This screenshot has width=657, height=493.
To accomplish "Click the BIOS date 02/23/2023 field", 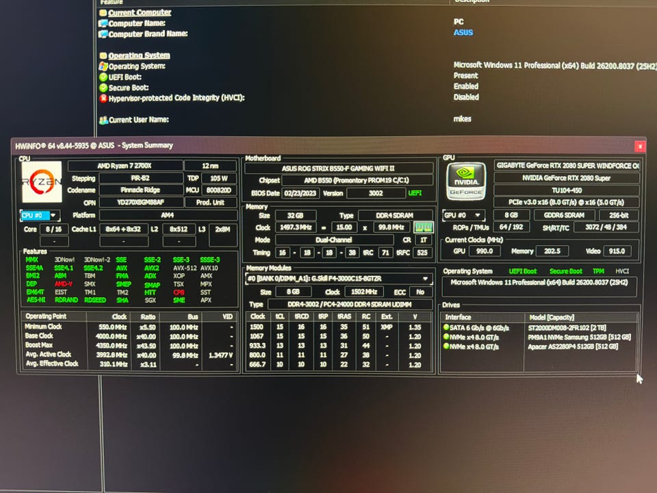I will pyautogui.click(x=301, y=193).
